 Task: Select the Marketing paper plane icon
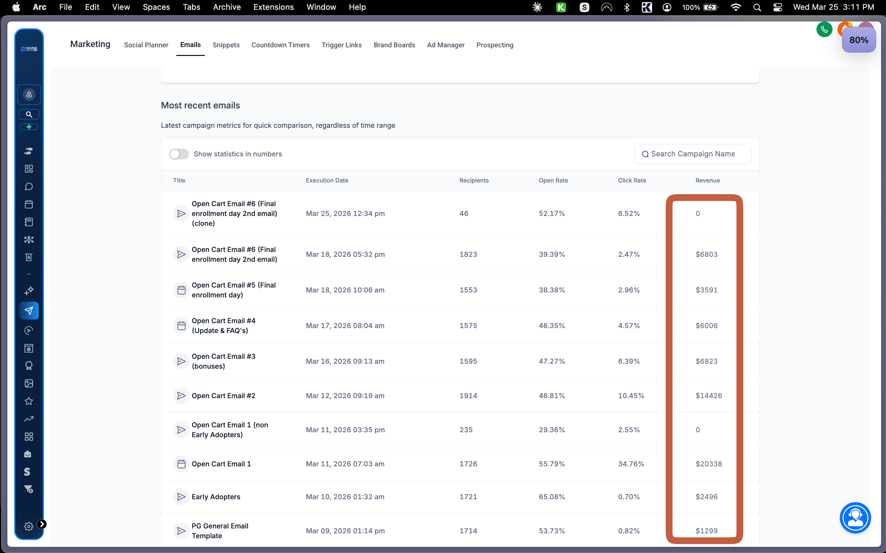point(29,311)
